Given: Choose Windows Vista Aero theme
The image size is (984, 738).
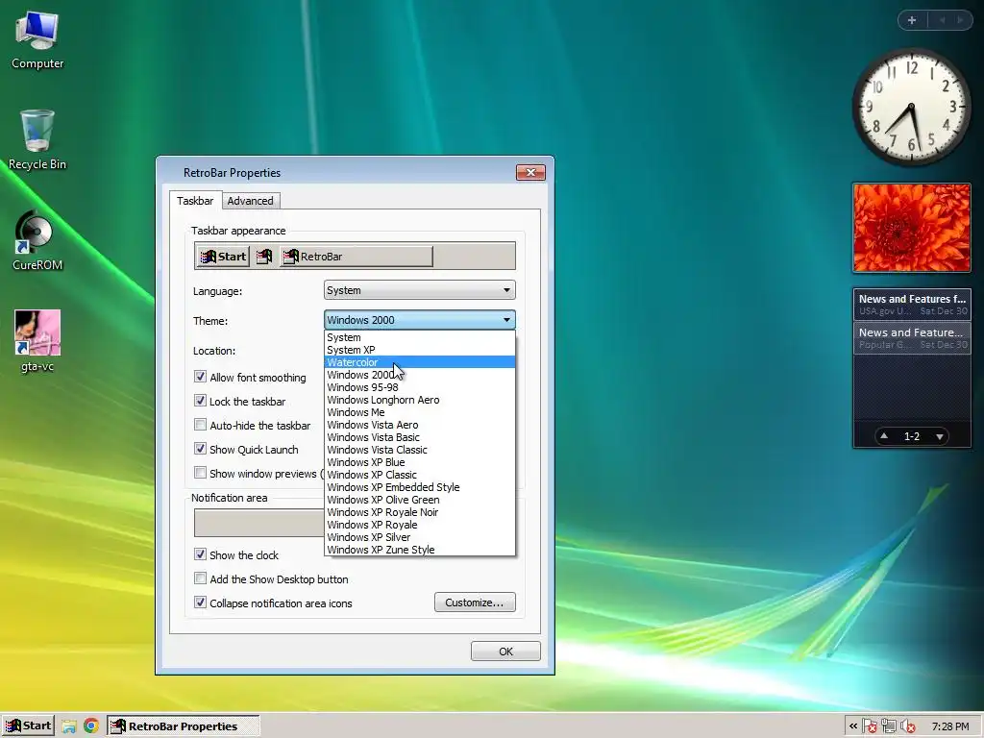Looking at the screenshot, I should click(419, 425).
